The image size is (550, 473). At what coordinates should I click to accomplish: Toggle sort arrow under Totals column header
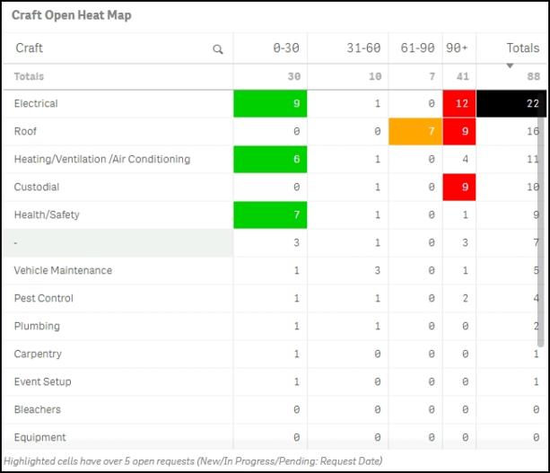(x=510, y=66)
